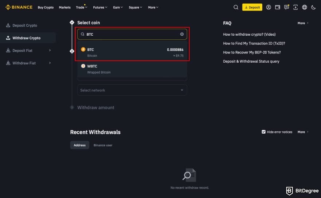Open Markets menu item
The height and width of the screenshot is (198, 321).
pos(65,7)
